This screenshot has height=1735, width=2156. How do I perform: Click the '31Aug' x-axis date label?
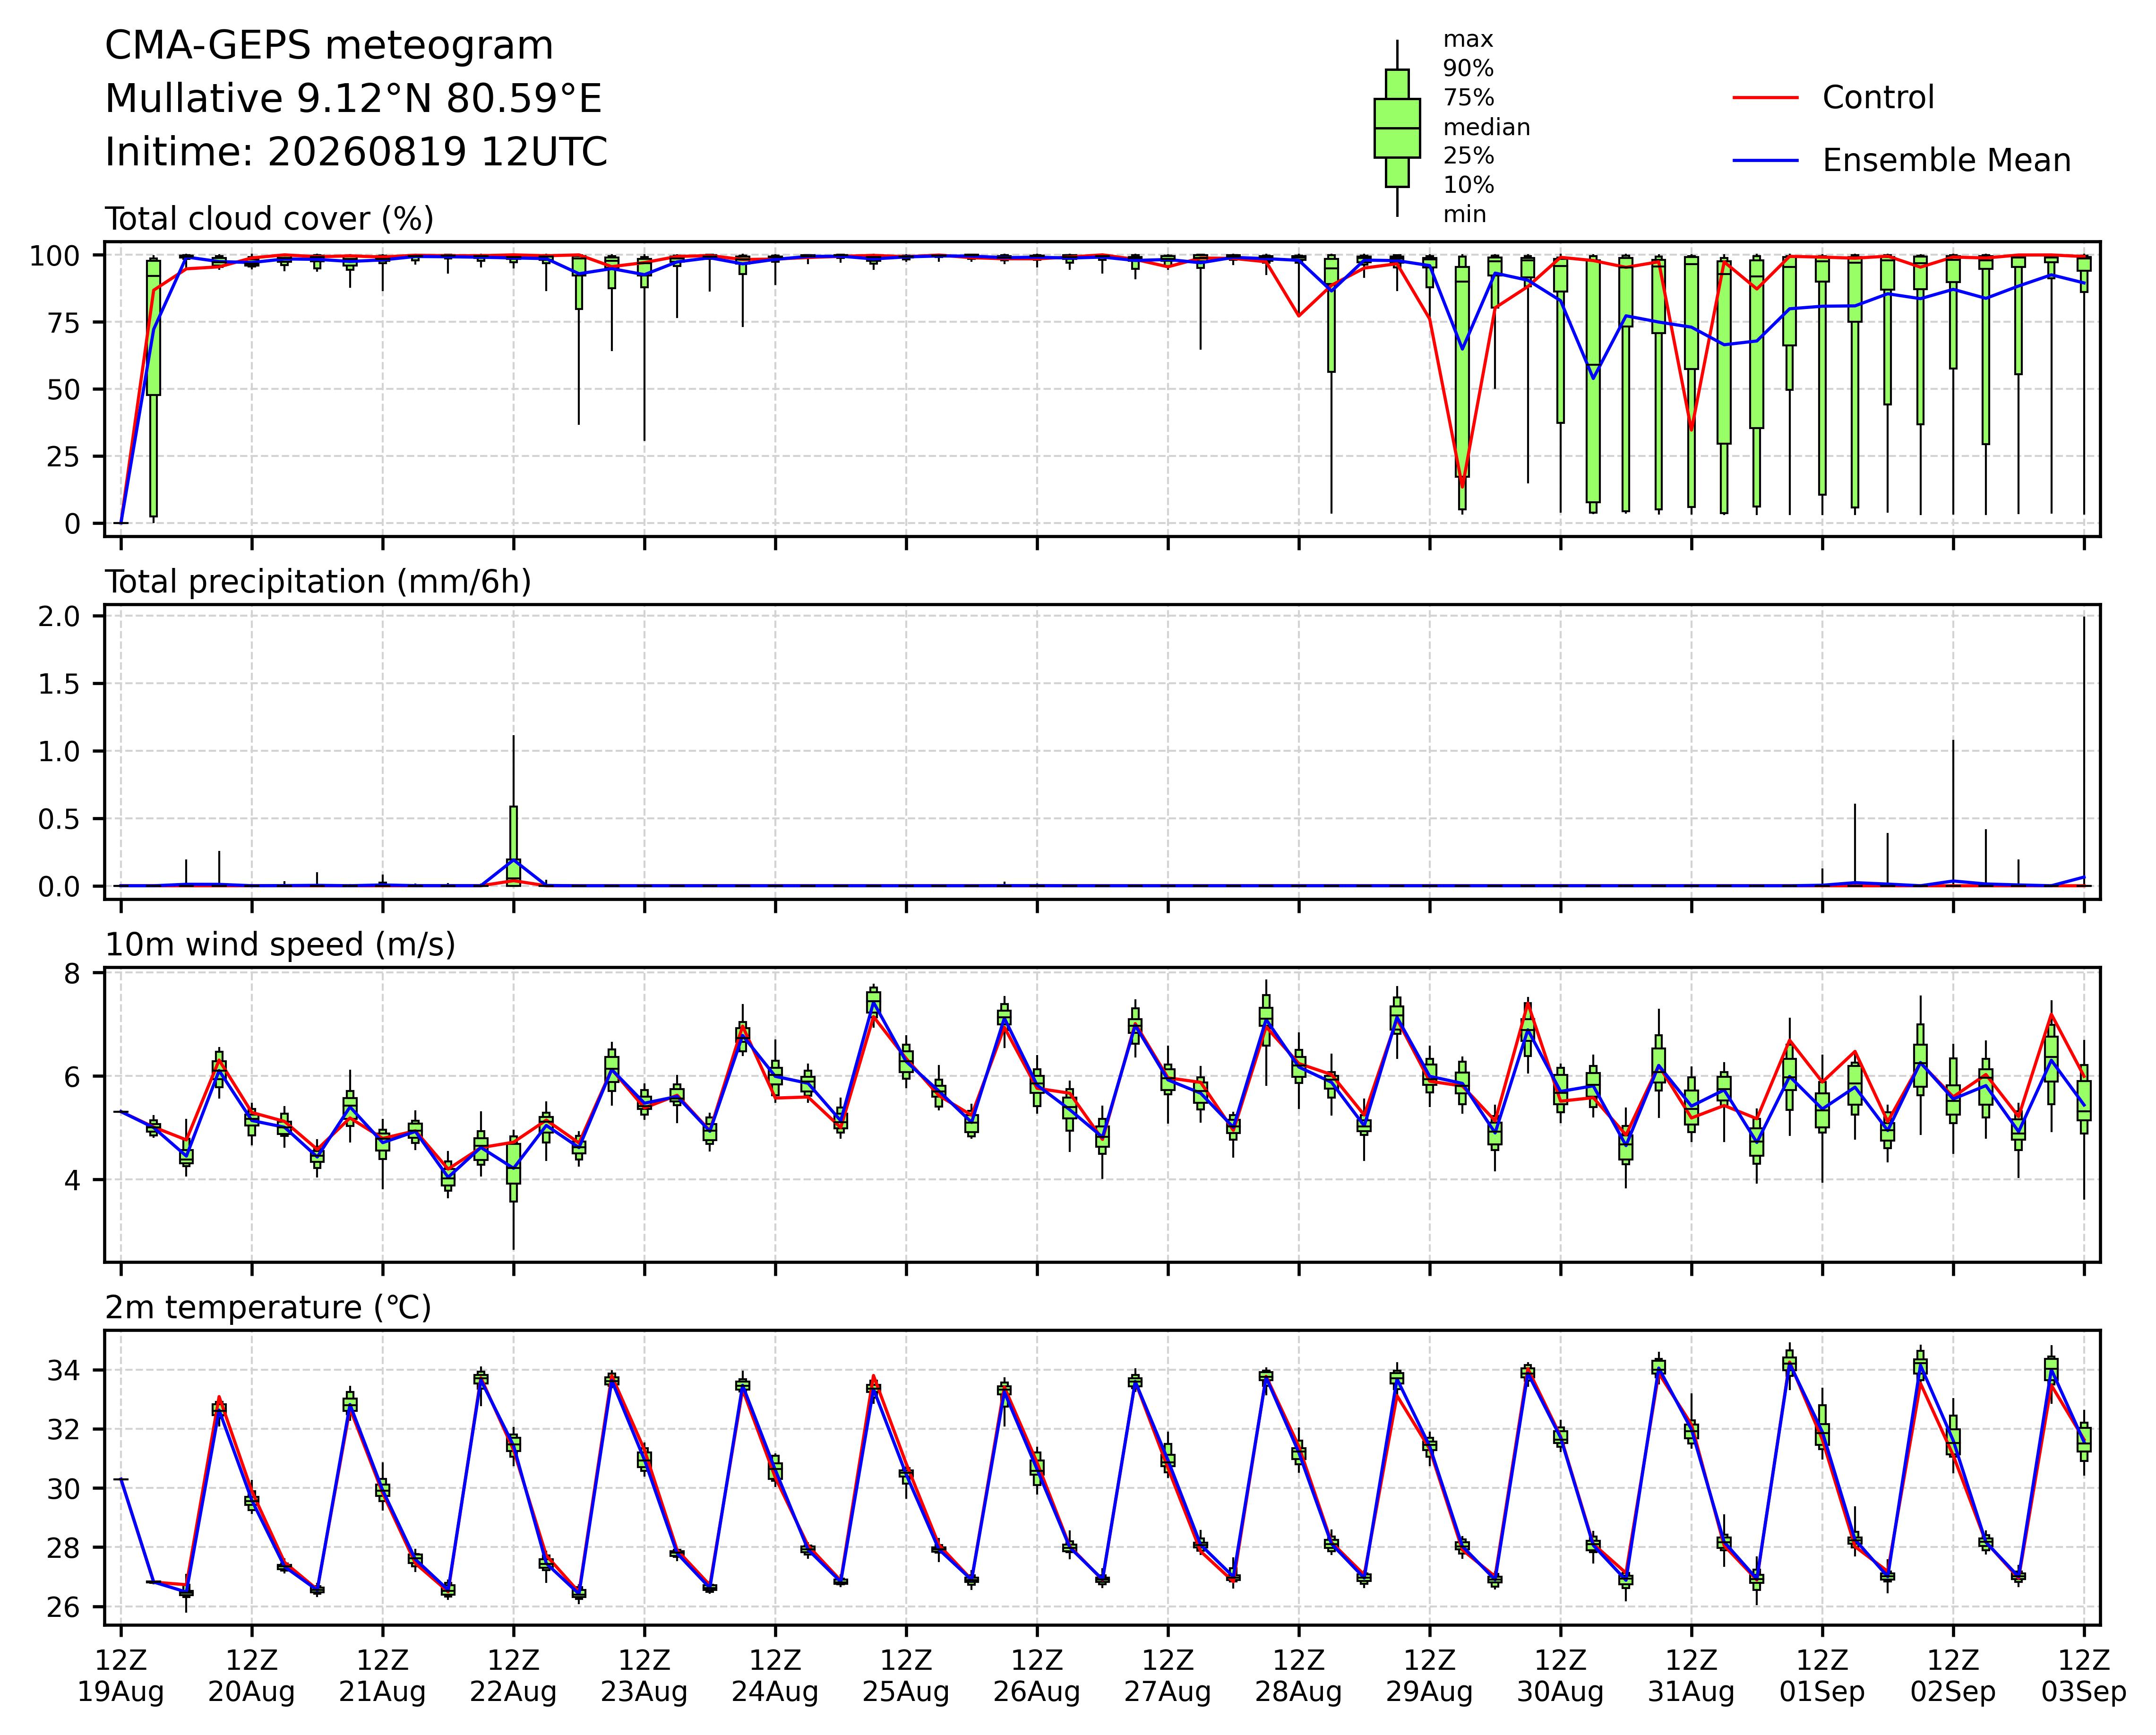pos(1691,1693)
